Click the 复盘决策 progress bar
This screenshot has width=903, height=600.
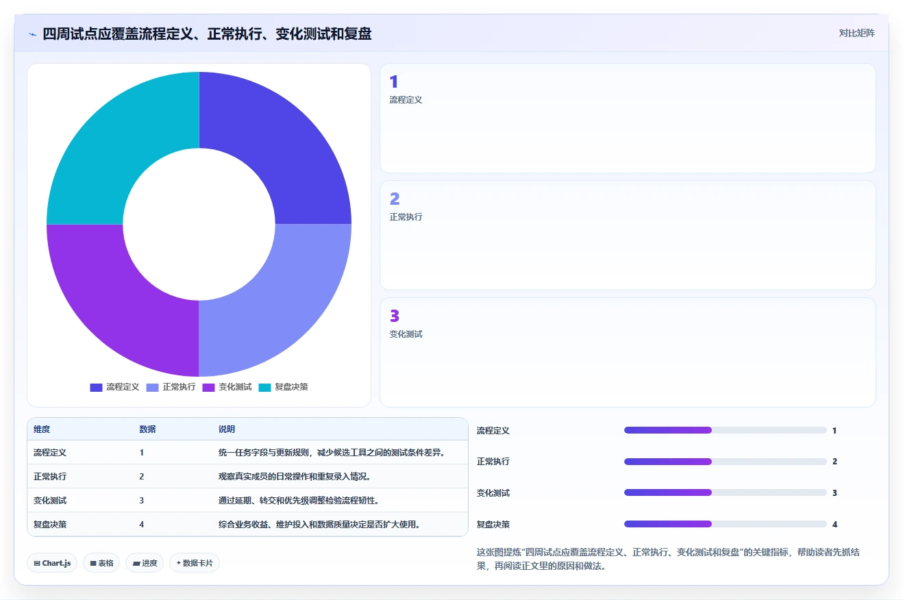tap(725, 524)
